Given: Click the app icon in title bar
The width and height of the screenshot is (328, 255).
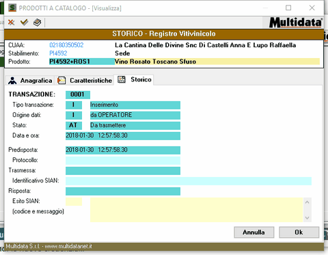Looking at the screenshot, I should point(12,8).
